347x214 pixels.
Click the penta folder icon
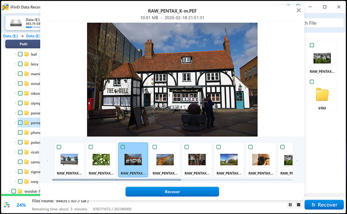pyautogui.click(x=26, y=123)
